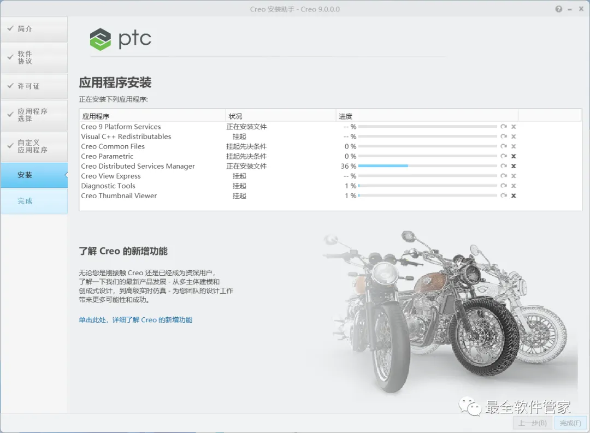This screenshot has width=590, height=433.
Task: Click the 应用程序 column header
Action: [152, 116]
